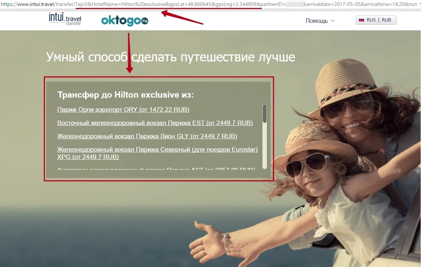Click the intui.travel transfer logo
This screenshot has height=267, width=421.
(x=65, y=19)
